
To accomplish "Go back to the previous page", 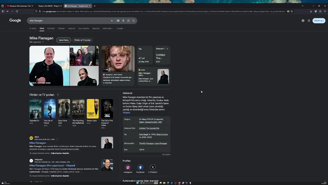I will point(7,11).
